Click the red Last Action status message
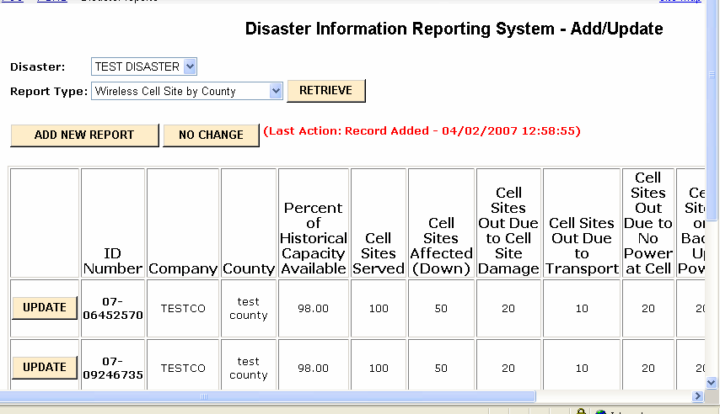This screenshot has height=414, width=720. [422, 131]
